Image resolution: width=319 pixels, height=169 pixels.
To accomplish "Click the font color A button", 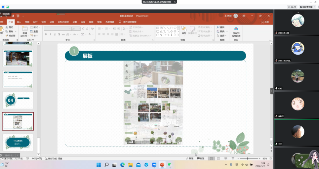I will [89, 34].
